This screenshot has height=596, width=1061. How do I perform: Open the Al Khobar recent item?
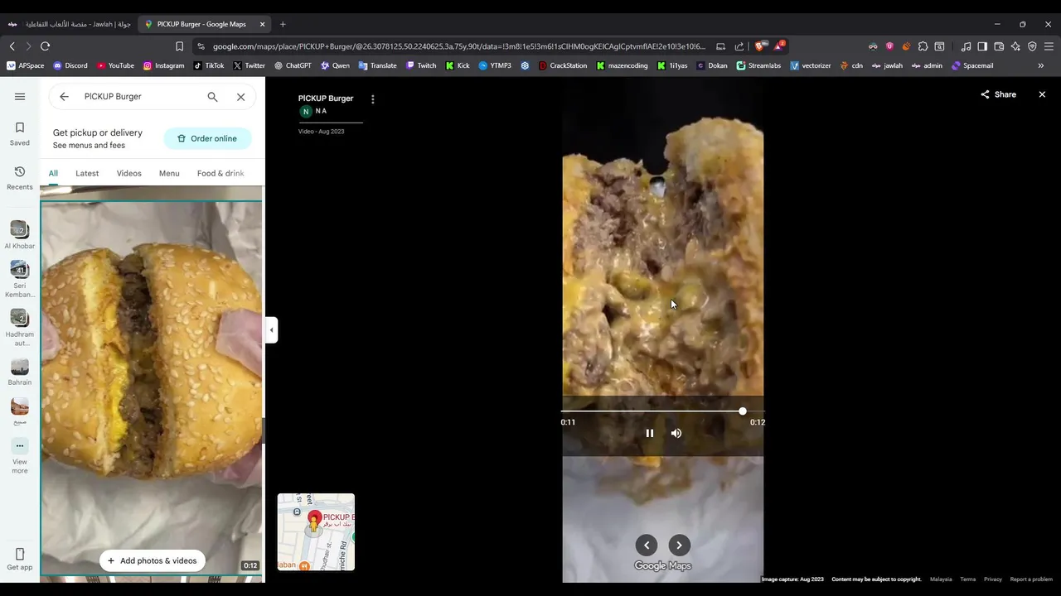20,235
